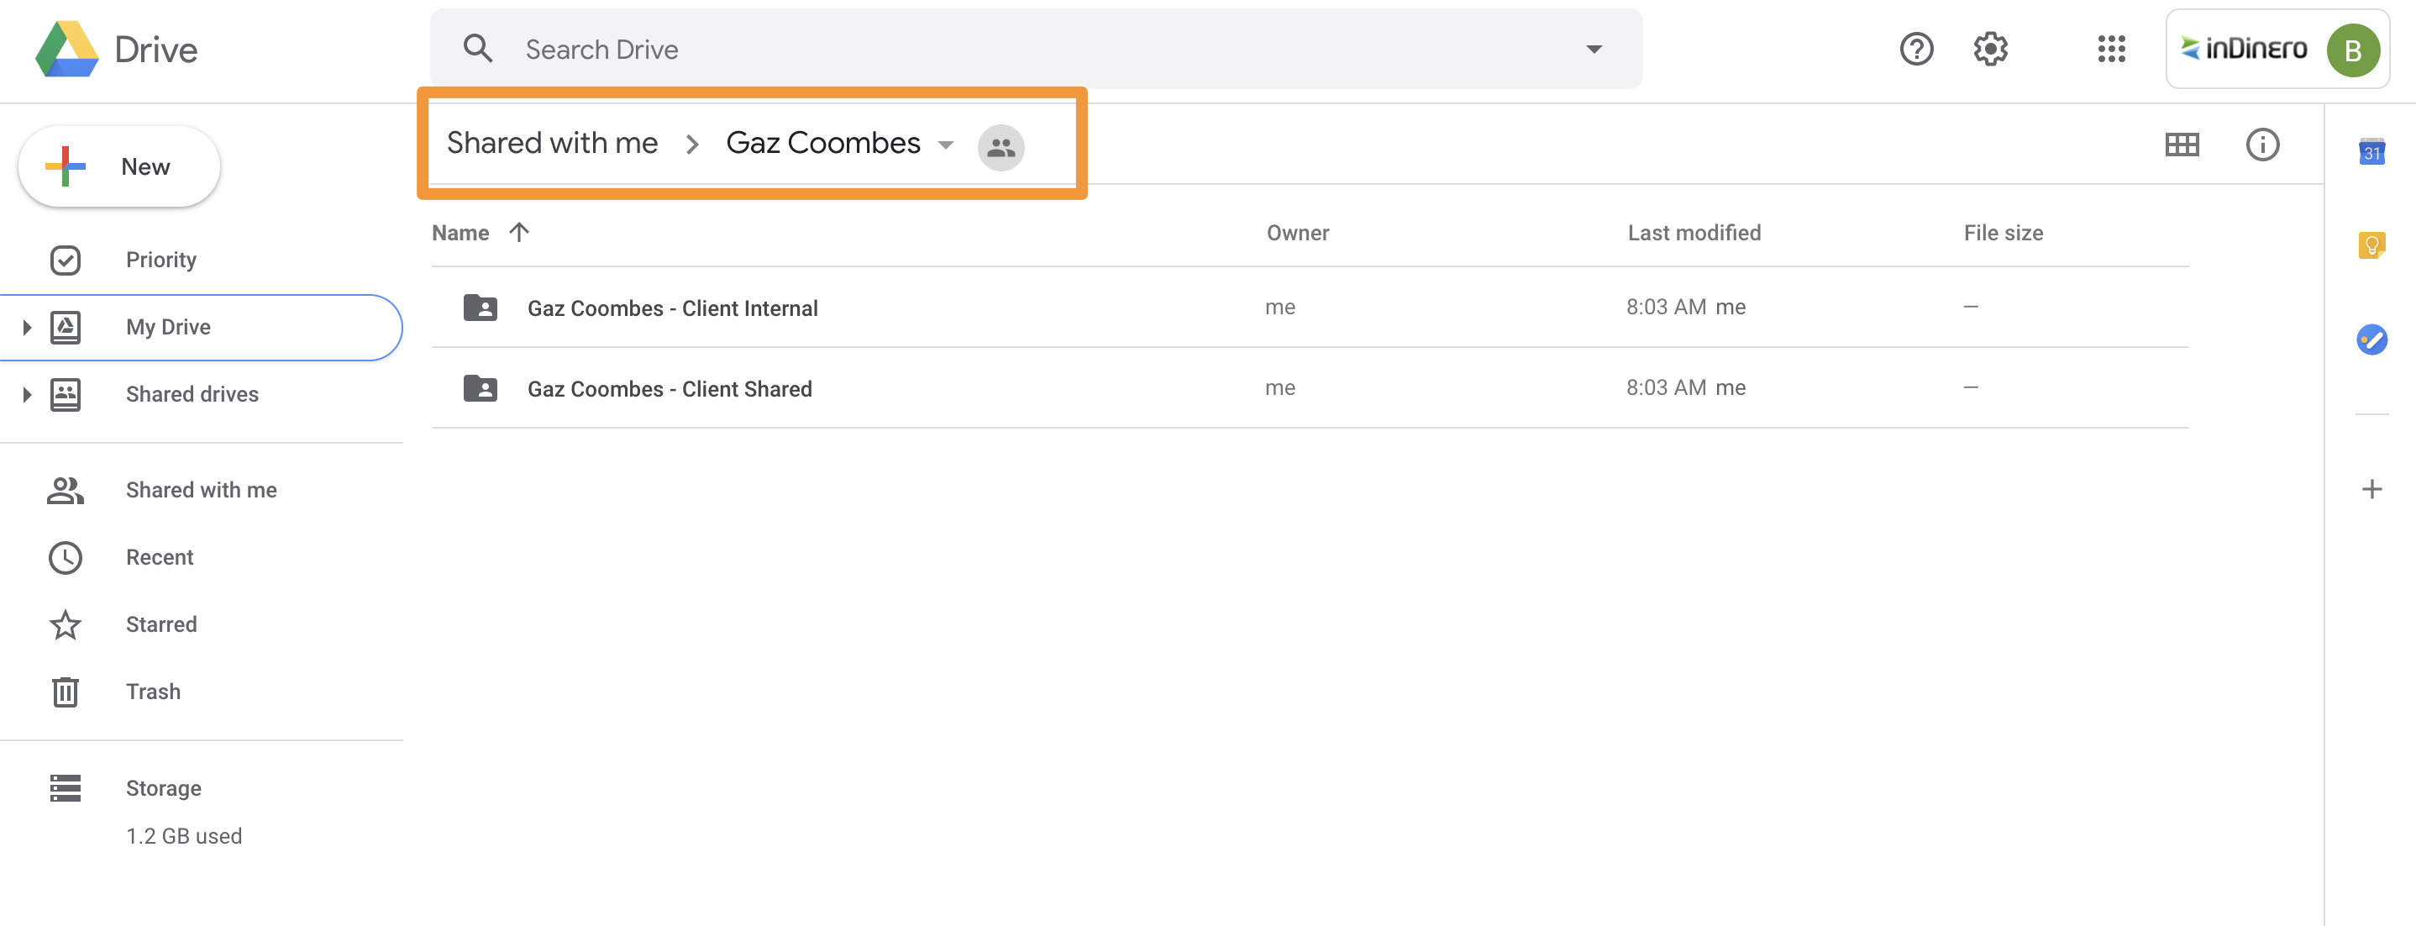Viewport: 2416px width, 926px height.
Task: Open Trash in the sidebar
Action: 153,692
